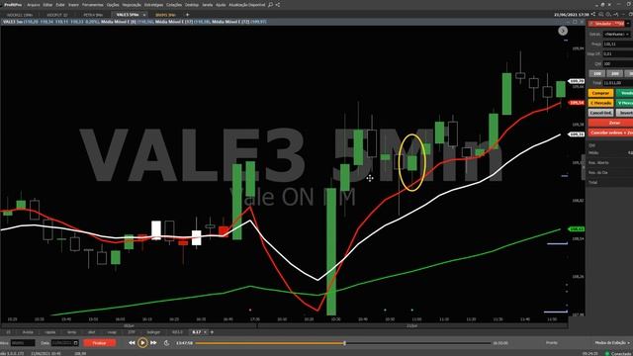633x356 pixels.
Task: Click the Cancel Ind. button
Action: [600, 113]
